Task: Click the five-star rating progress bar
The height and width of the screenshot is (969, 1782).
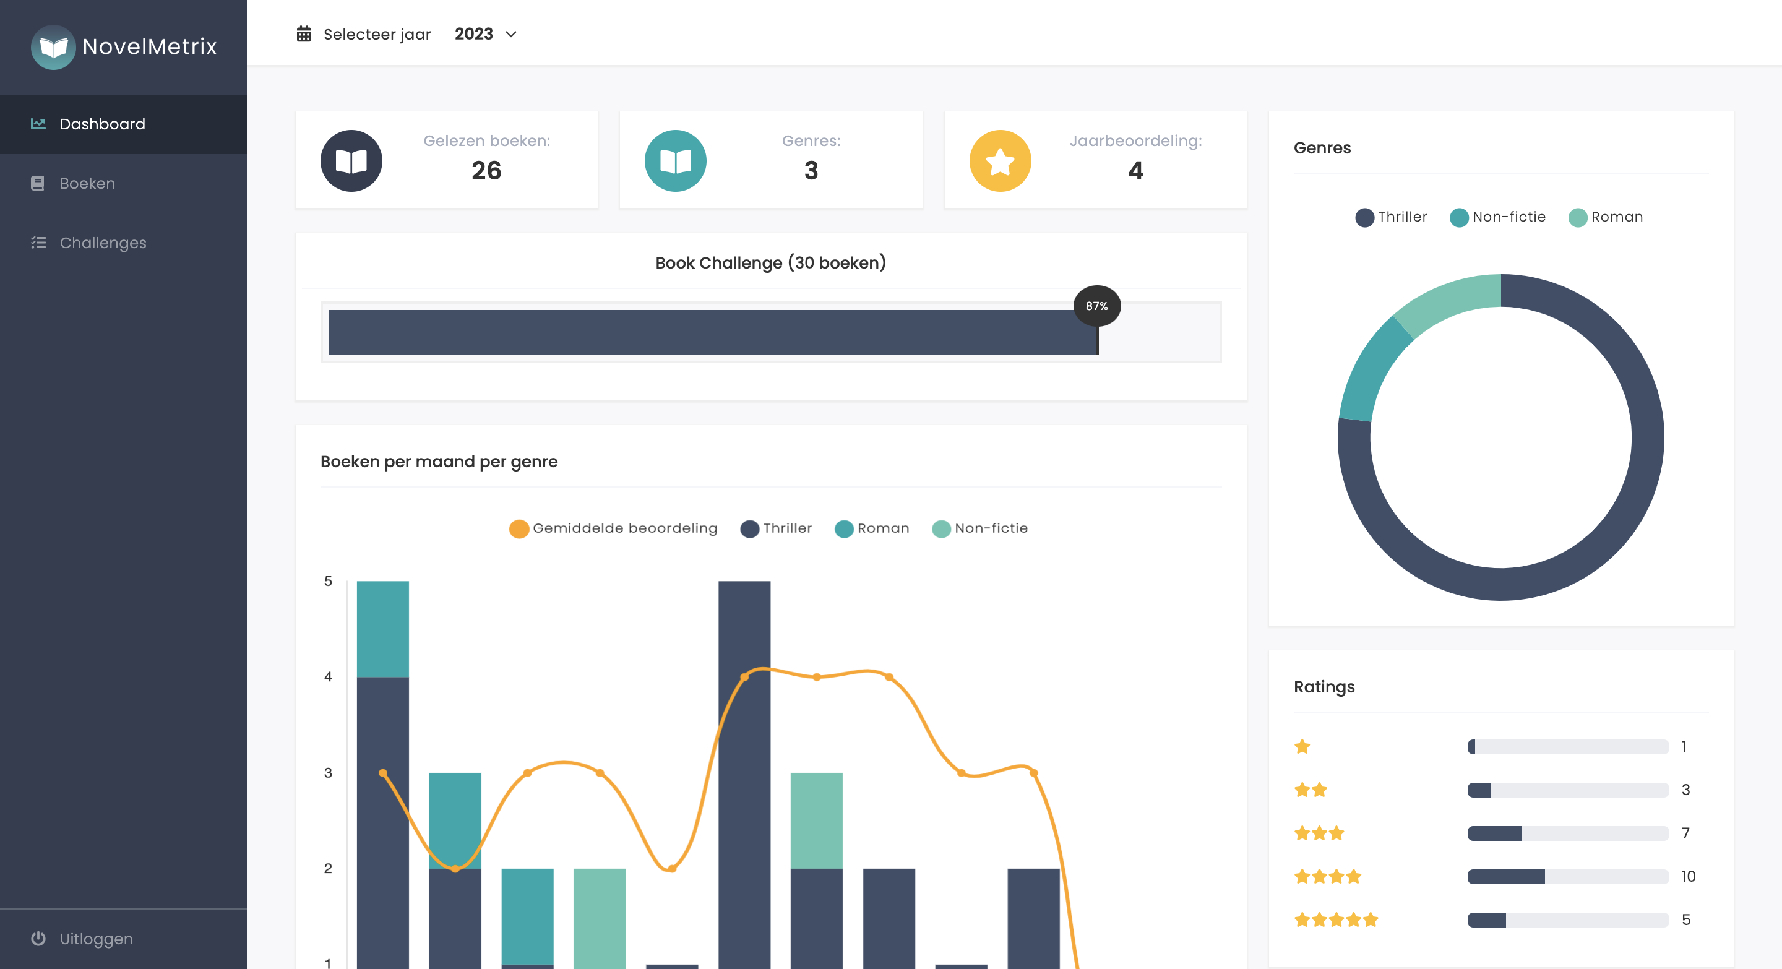Action: 1567,920
